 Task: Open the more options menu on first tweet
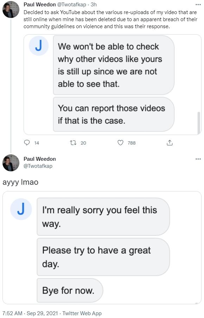click(x=198, y=5)
